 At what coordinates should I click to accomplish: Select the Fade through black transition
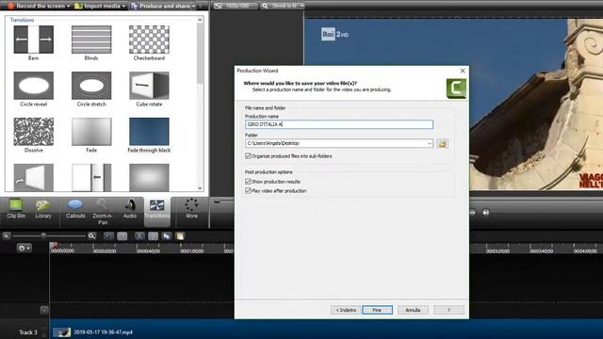(149, 132)
